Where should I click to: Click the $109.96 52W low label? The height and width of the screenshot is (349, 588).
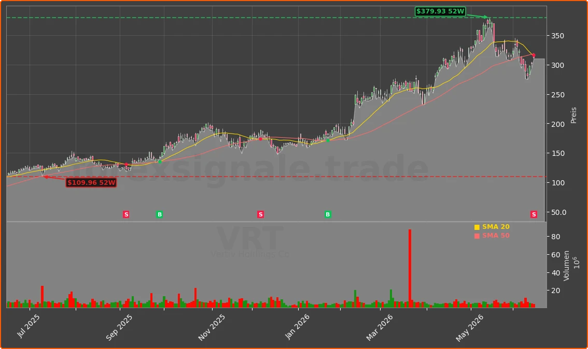click(x=91, y=183)
